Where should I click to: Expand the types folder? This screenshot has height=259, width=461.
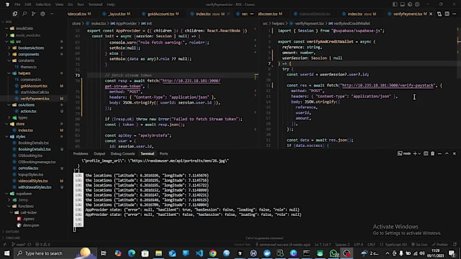point(22,117)
